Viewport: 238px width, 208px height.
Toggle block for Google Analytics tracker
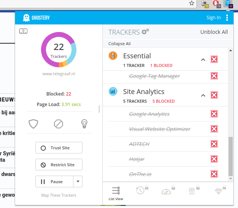[214, 114]
